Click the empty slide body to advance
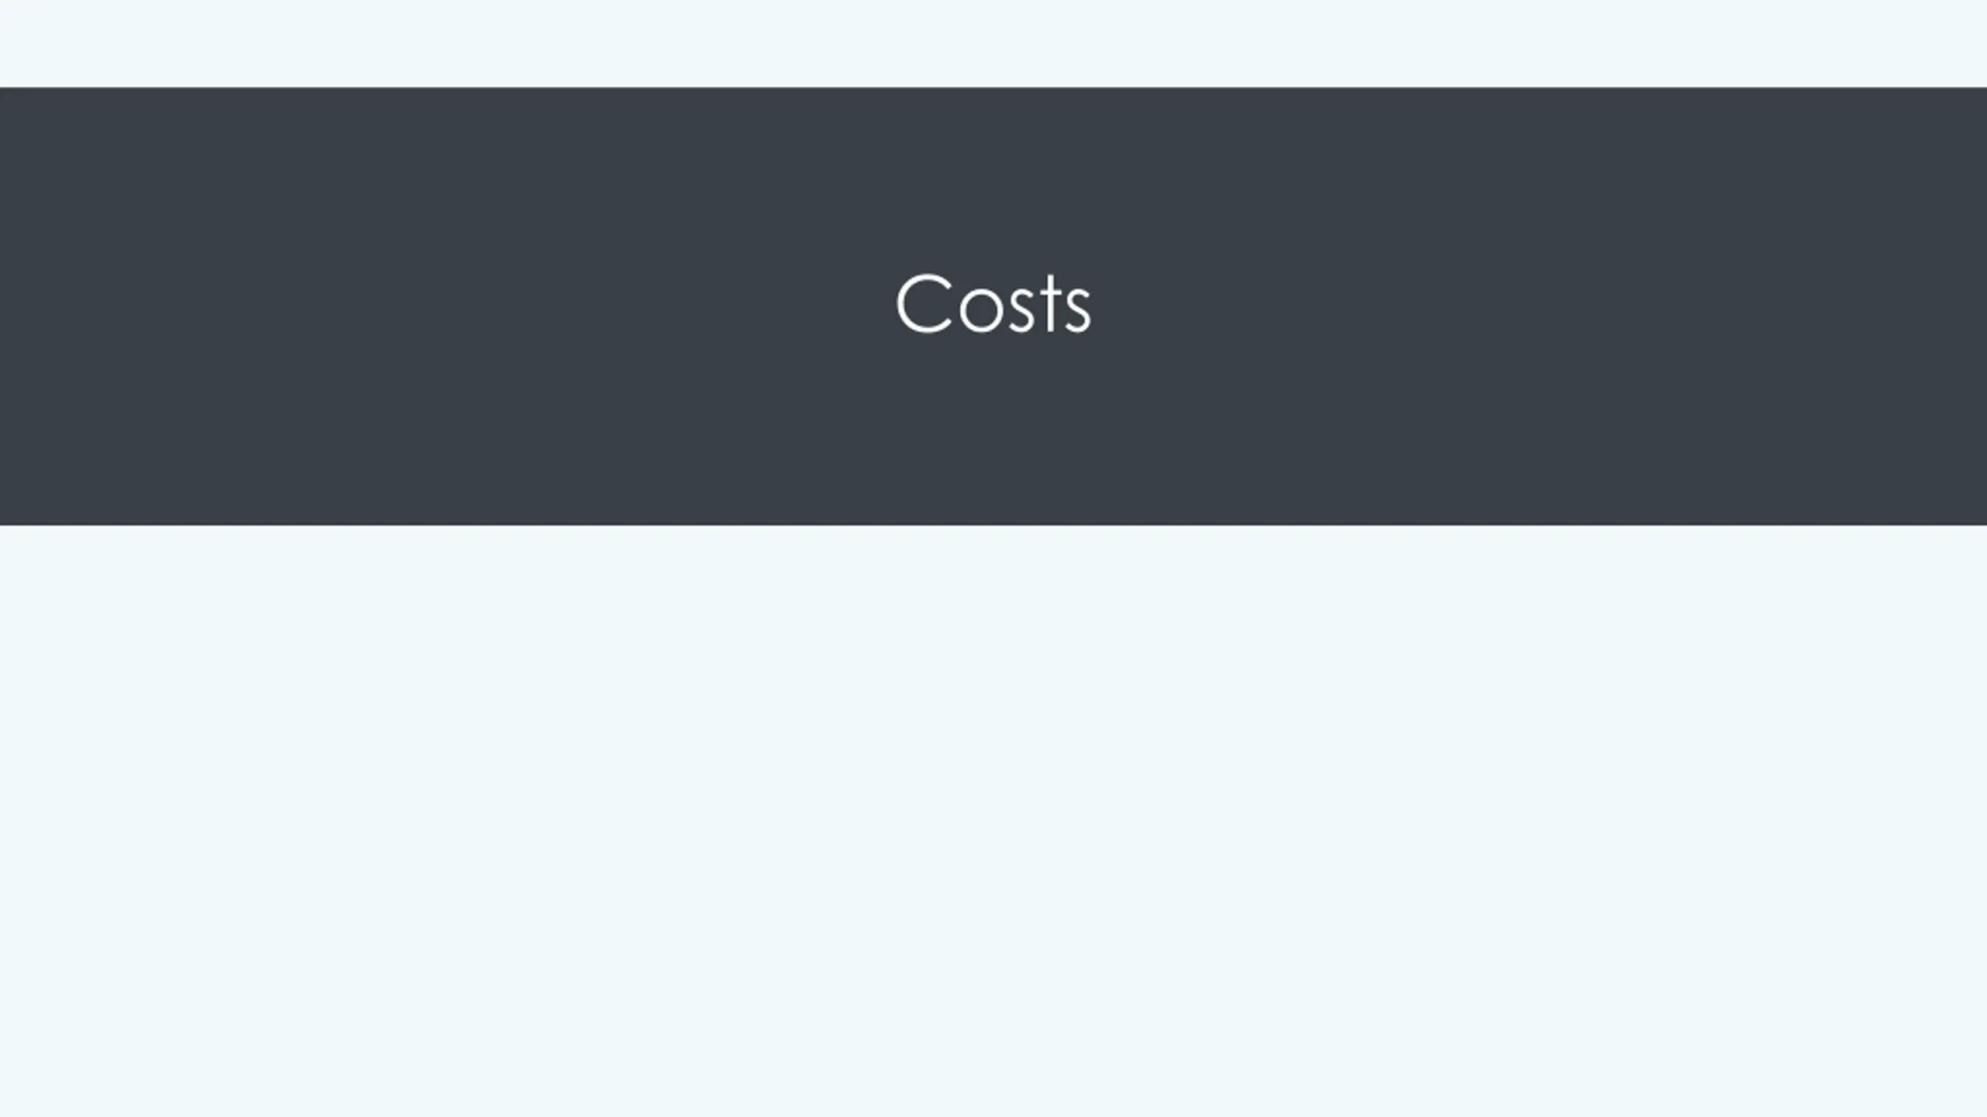The width and height of the screenshot is (1987, 1117). click(x=993, y=821)
